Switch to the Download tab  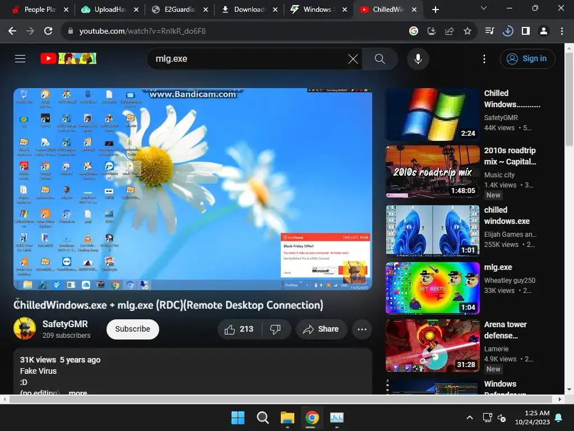(249, 10)
